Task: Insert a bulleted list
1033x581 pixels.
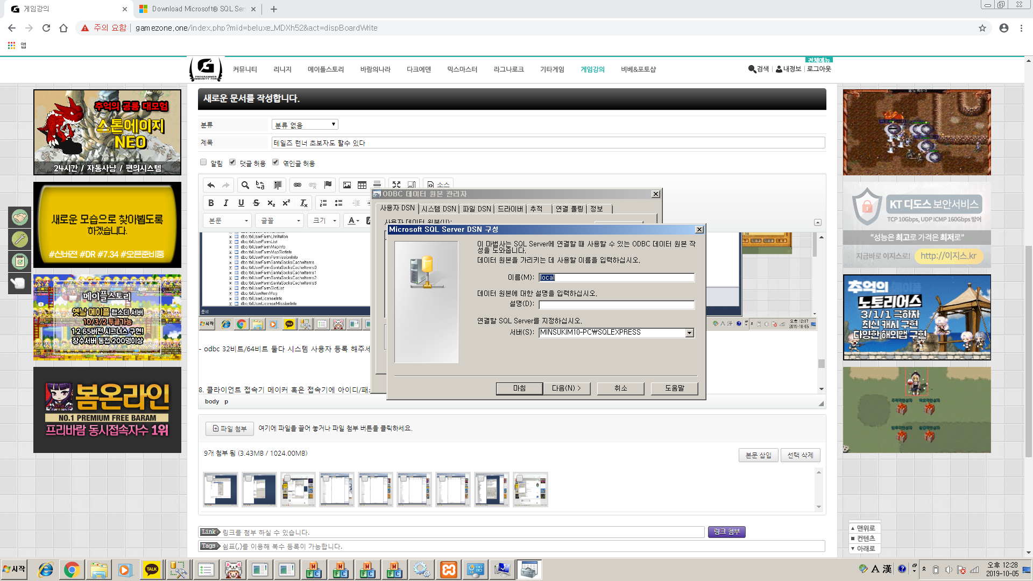Action: [x=338, y=203]
